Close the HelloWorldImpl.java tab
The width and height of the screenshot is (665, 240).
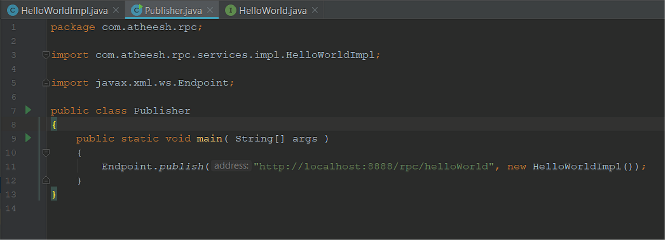click(x=115, y=10)
